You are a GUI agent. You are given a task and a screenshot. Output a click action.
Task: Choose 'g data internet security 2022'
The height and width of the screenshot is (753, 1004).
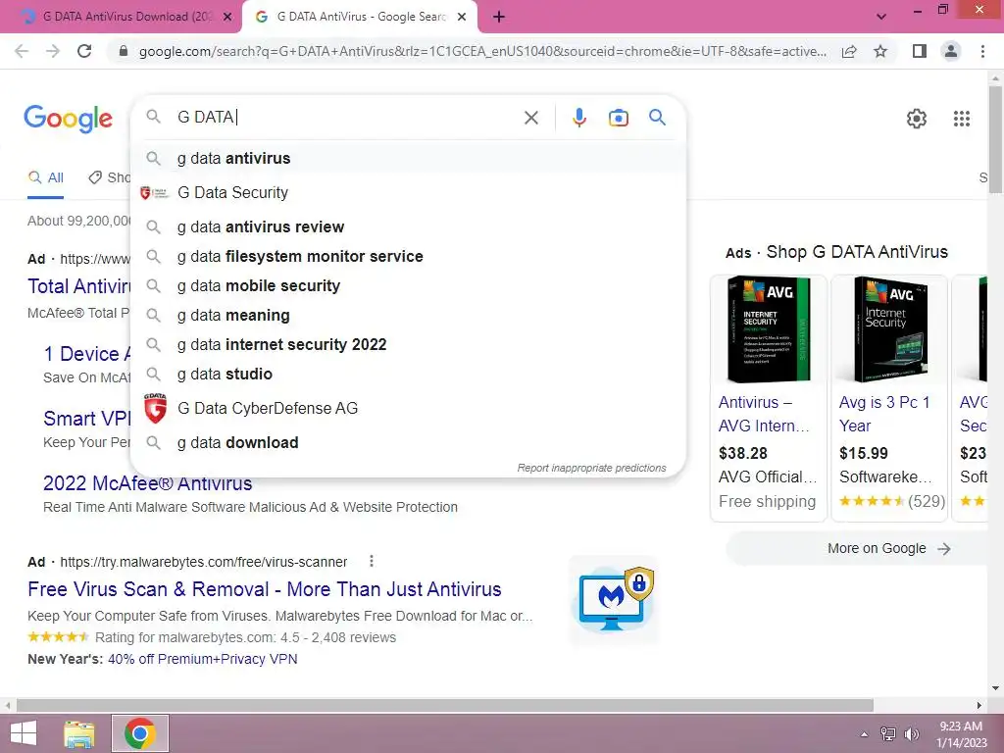407,344
